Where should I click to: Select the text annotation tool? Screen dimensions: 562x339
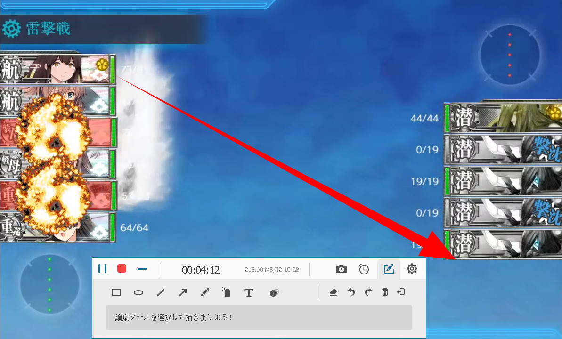pos(249,293)
